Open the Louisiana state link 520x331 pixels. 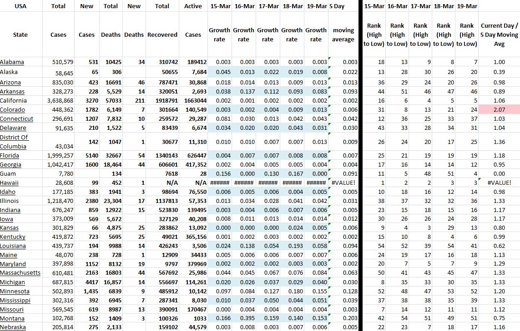click(x=13, y=246)
